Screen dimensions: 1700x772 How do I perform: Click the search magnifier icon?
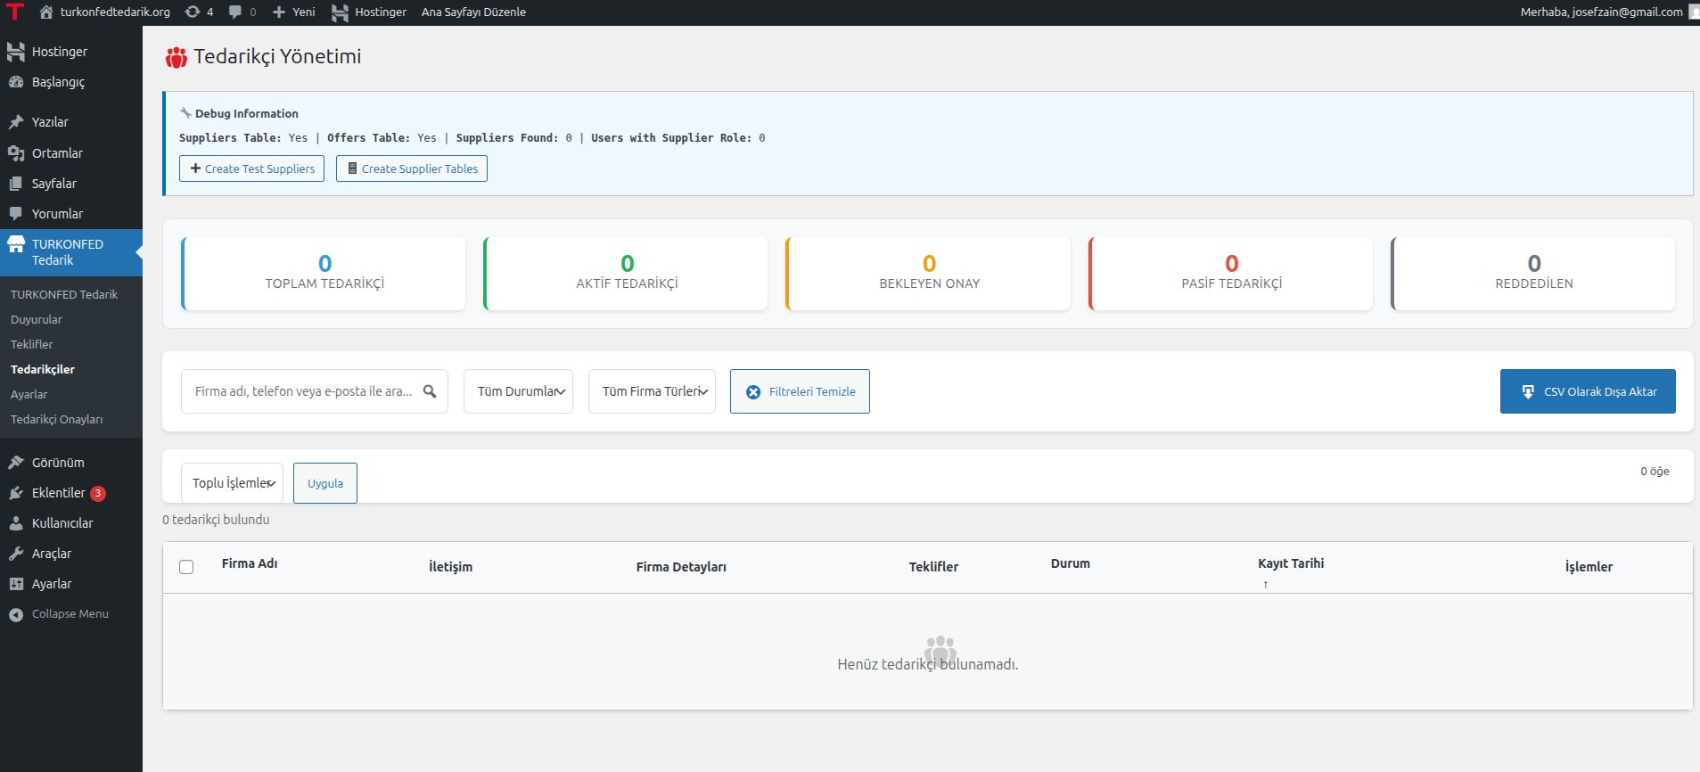430,391
